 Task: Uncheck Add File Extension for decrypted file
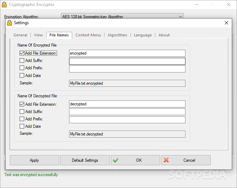coord(22,104)
